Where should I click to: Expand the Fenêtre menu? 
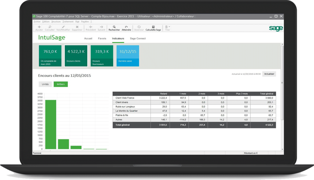[x=85, y=21]
